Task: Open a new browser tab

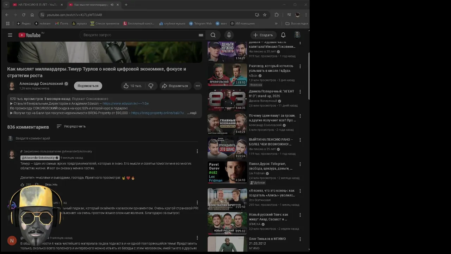Action: (x=126, y=5)
